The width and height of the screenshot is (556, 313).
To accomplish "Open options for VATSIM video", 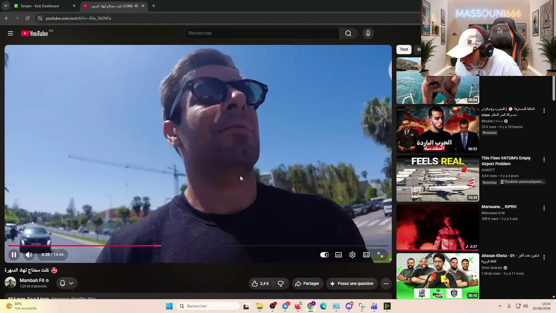I will [544, 160].
